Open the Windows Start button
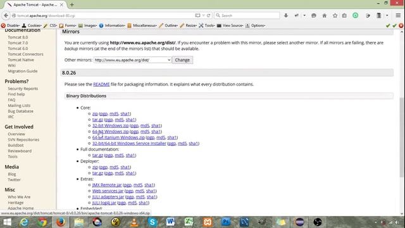 [7, 222]
